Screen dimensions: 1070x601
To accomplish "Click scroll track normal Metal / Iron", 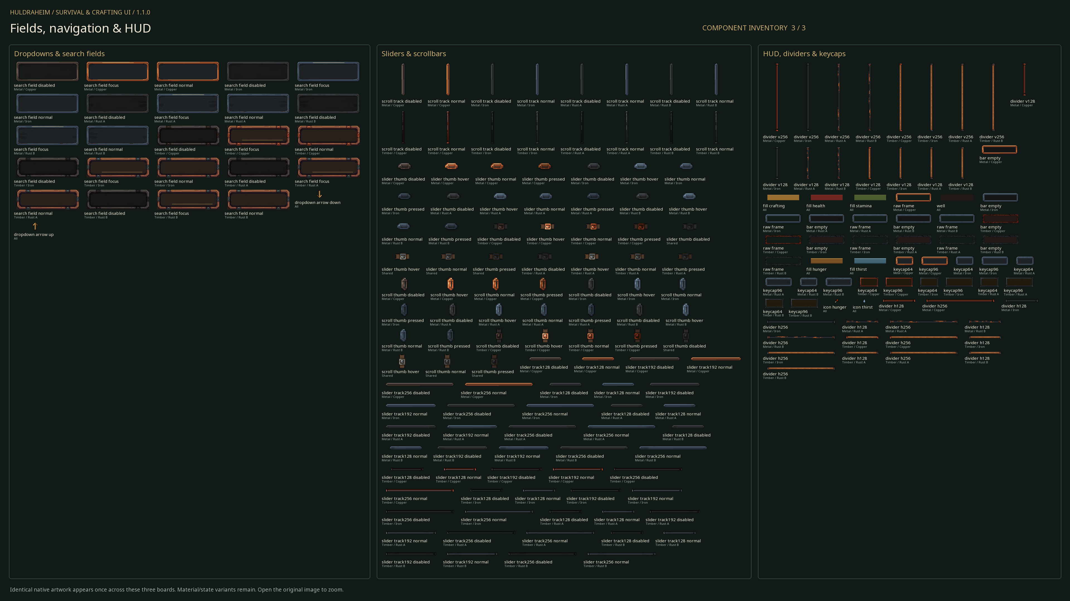I will tap(537, 79).
